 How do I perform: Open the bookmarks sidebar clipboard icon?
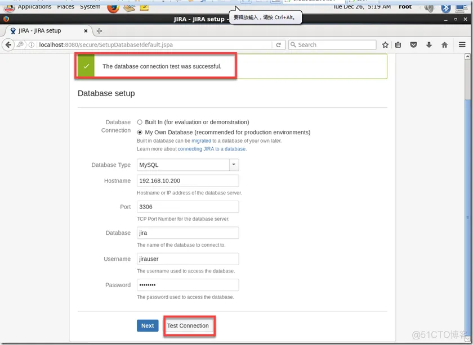point(399,44)
